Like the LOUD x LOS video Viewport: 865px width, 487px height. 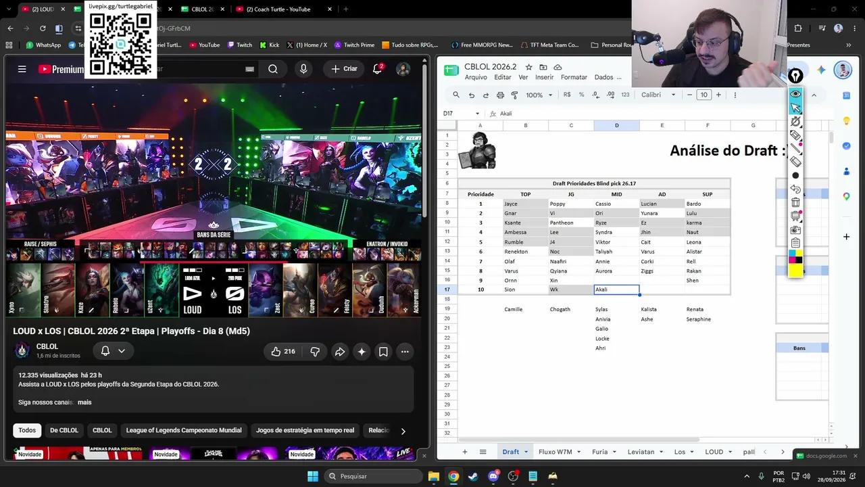[x=284, y=352]
